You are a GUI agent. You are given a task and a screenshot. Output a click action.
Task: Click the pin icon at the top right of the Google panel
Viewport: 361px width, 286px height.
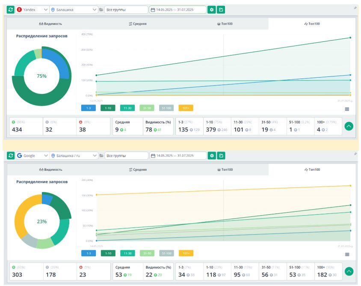[355, 154]
